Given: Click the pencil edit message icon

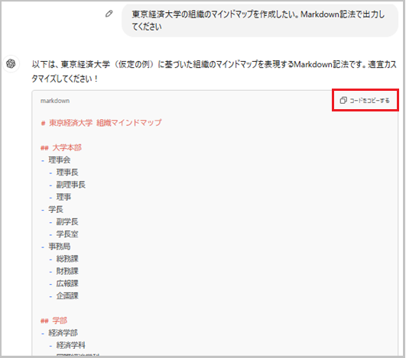Looking at the screenshot, I should click(109, 14).
